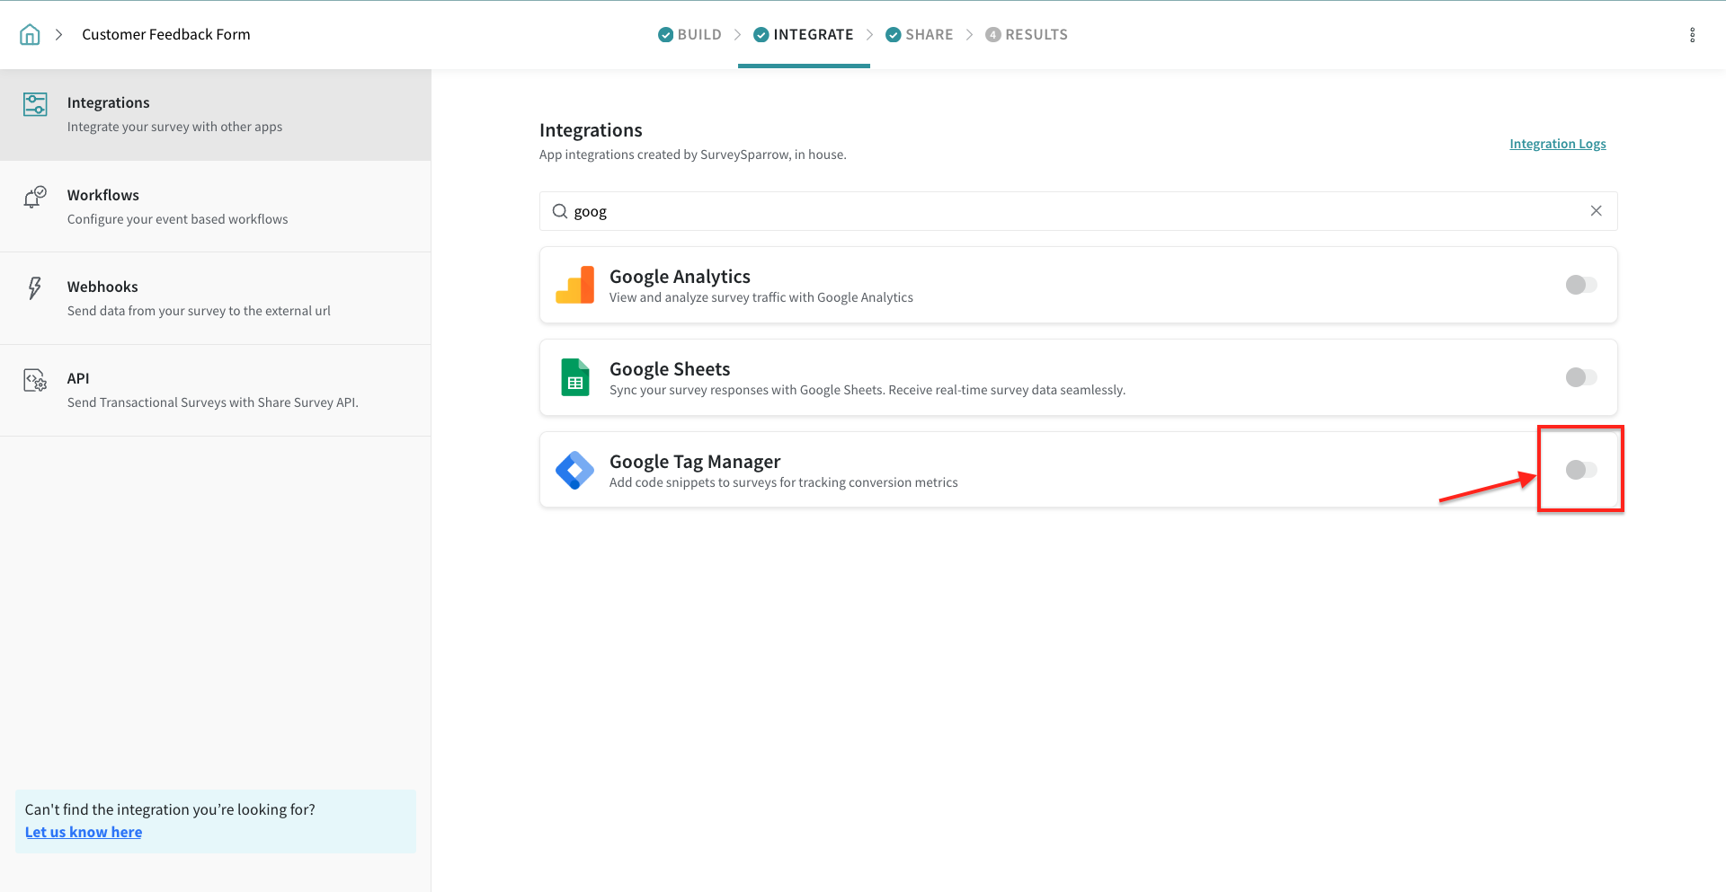1726x892 pixels.
Task: Click the Google Analytics logo icon
Action: [x=574, y=285]
